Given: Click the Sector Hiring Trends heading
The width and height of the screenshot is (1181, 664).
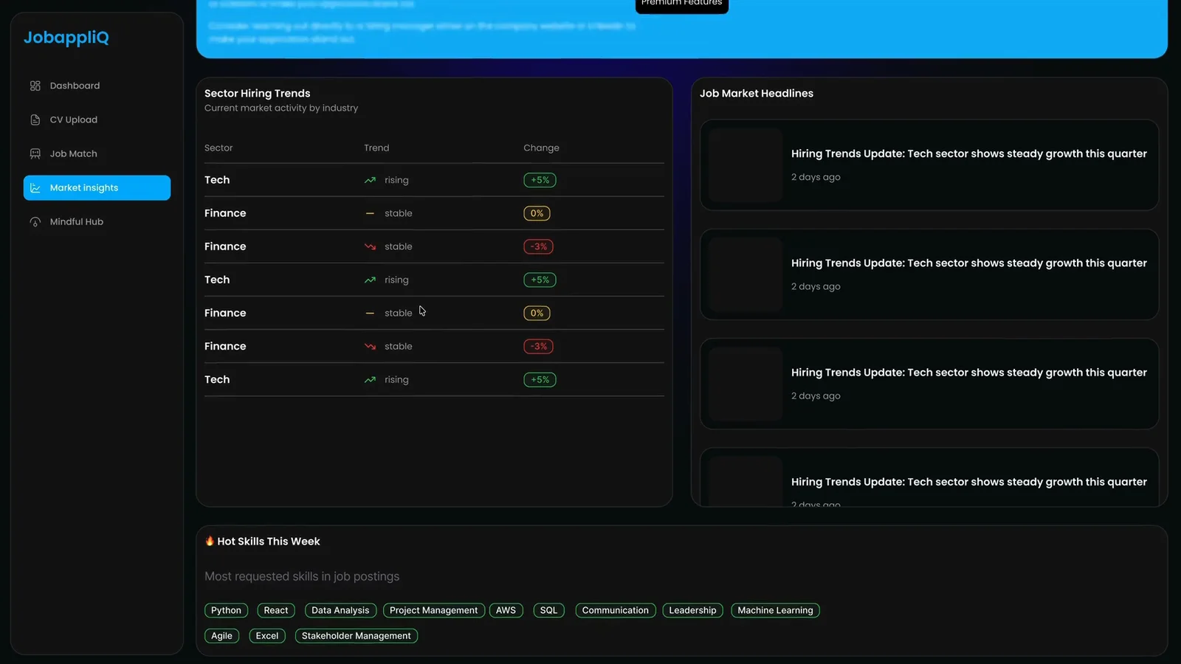Looking at the screenshot, I should tap(258, 93).
